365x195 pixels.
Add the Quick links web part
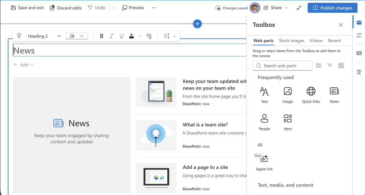311,95
